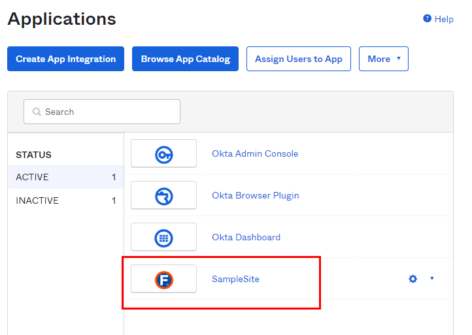Screen dimensions: 472x335
Task: Click the Okta Dashboard grid icon
Action: [163, 238]
